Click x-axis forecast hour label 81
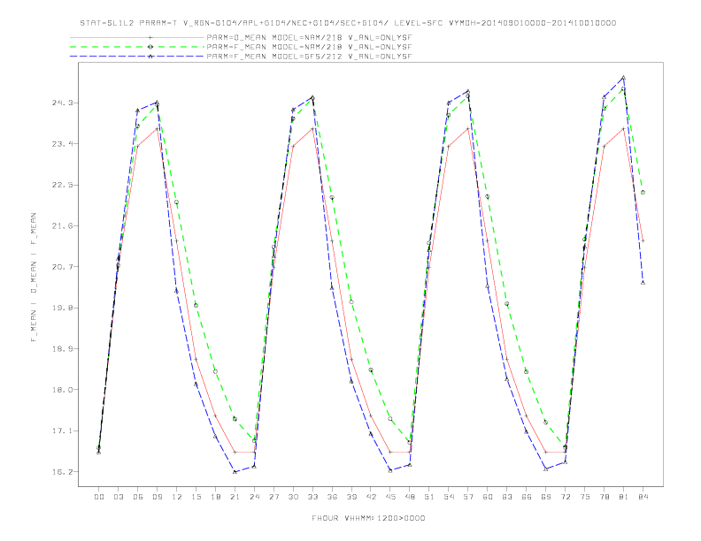 tap(624, 497)
